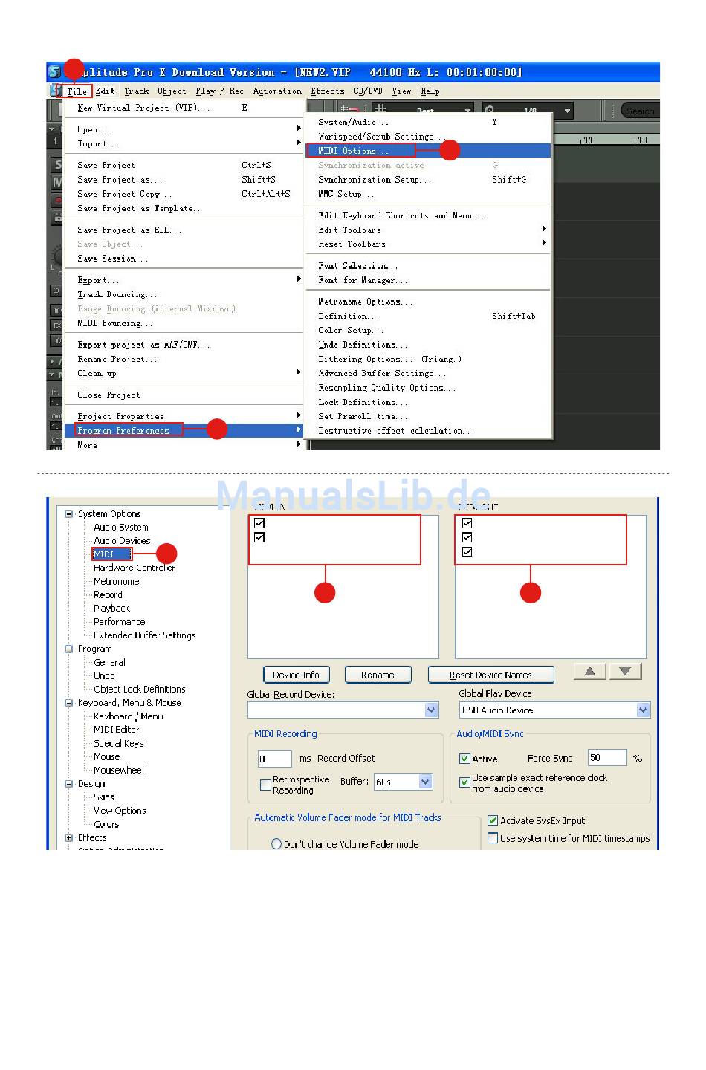
Task: Choose System/Audio... submenu entry
Action: coord(353,122)
